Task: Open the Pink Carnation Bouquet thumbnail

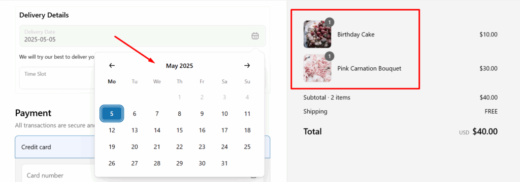Action: pyautogui.click(x=317, y=68)
